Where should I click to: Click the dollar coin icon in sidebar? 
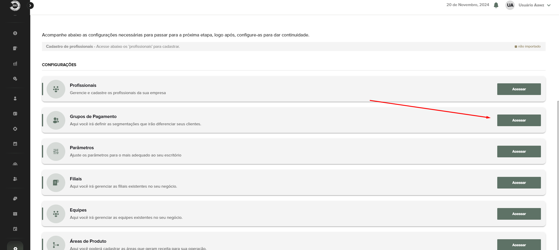(x=15, y=33)
